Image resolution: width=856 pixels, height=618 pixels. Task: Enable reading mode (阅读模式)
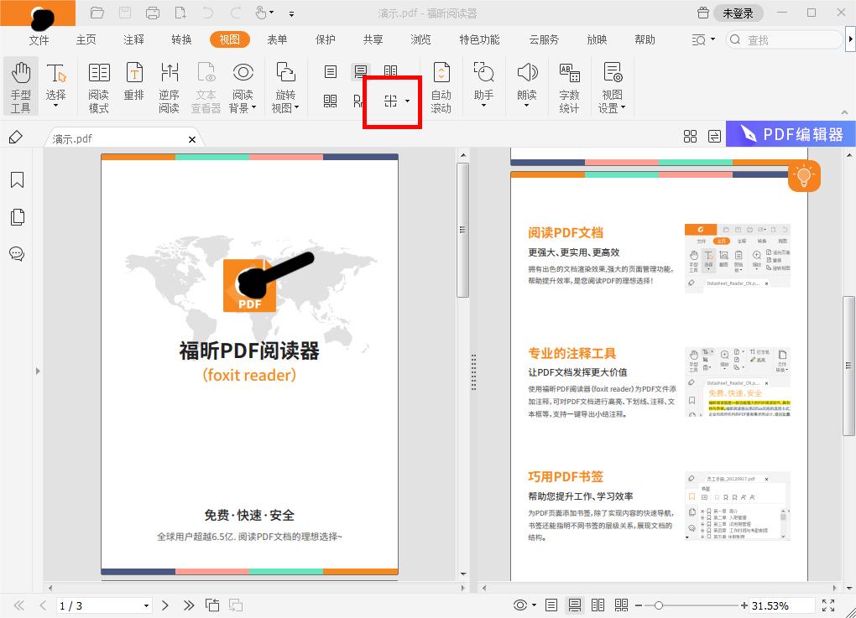point(98,86)
